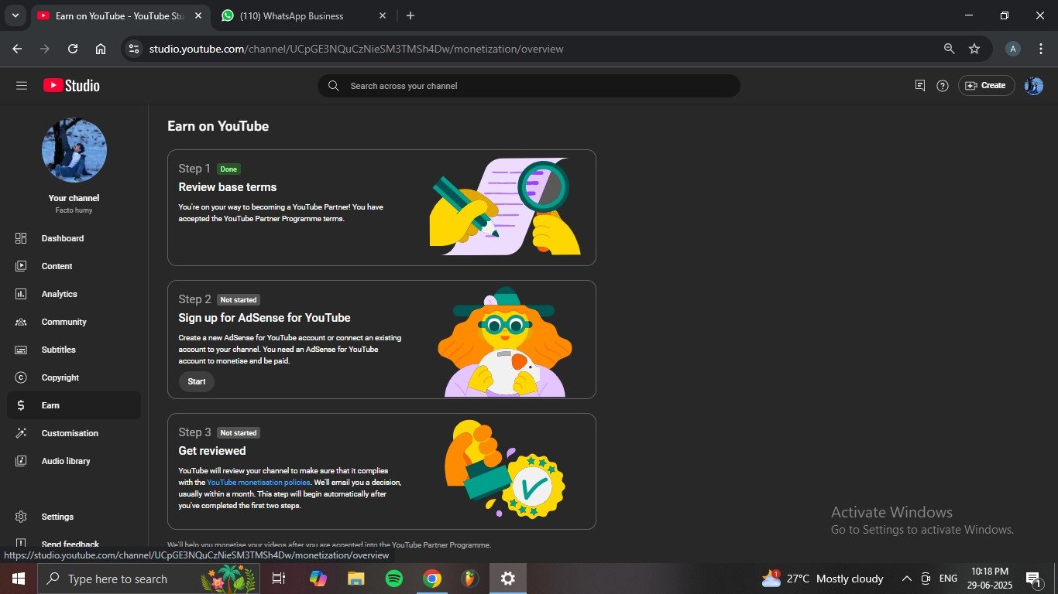Open the comments/notes icon in Studio header
This screenshot has height=594, width=1058.
point(920,86)
